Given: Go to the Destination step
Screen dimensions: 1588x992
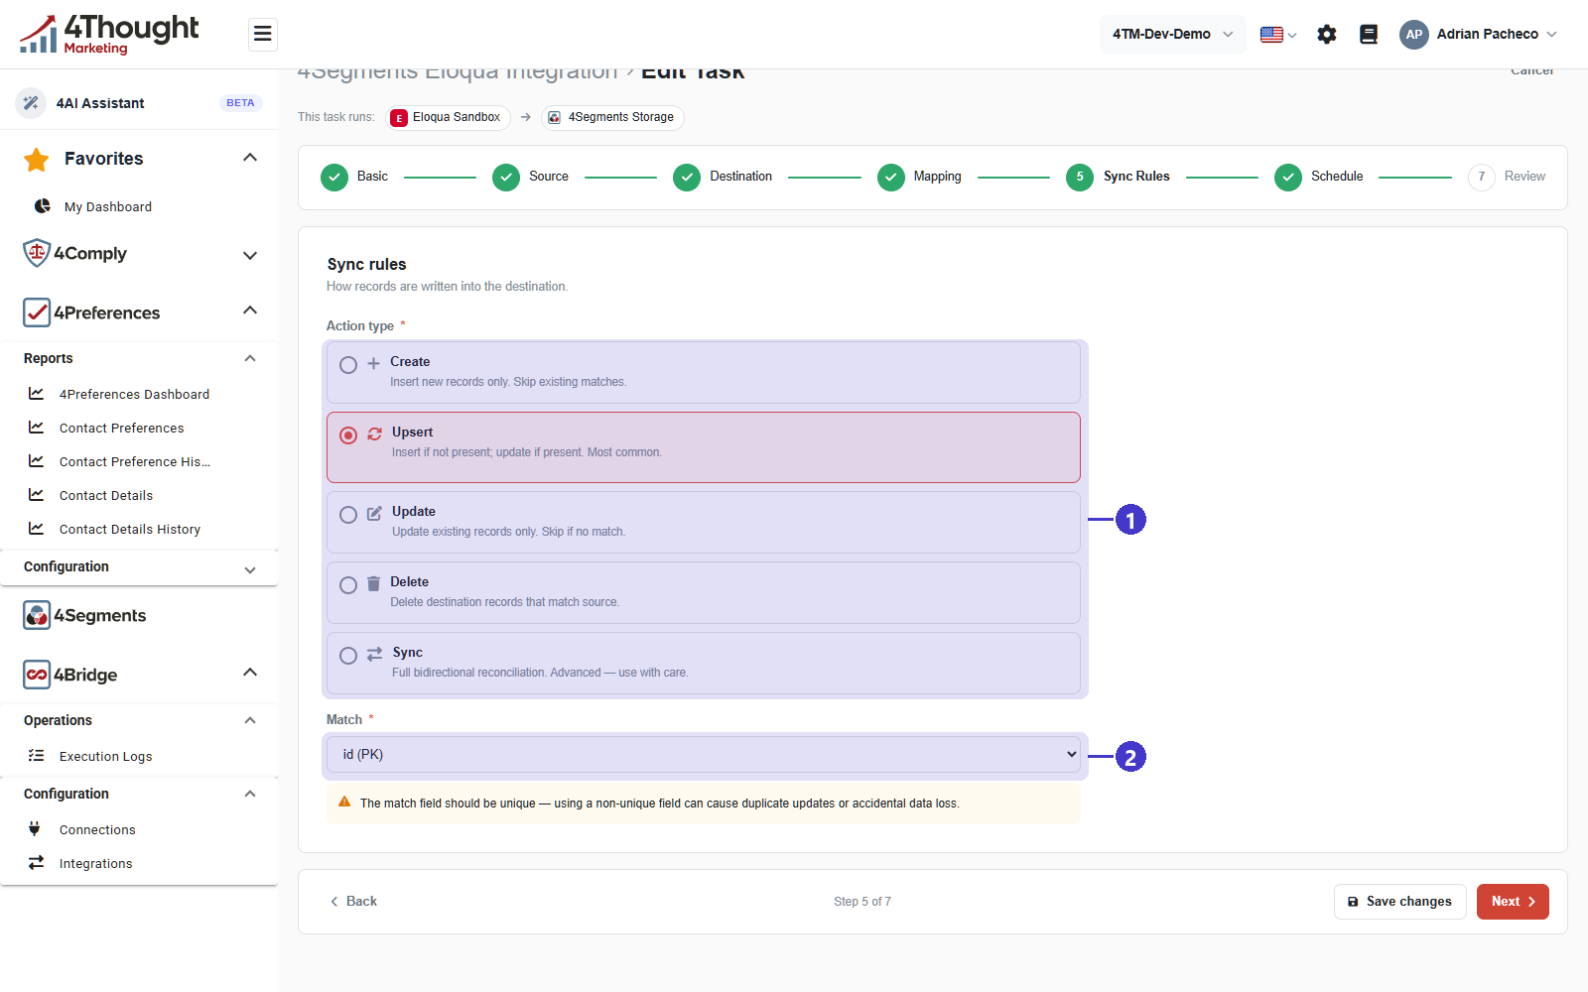Looking at the screenshot, I should (x=723, y=177).
